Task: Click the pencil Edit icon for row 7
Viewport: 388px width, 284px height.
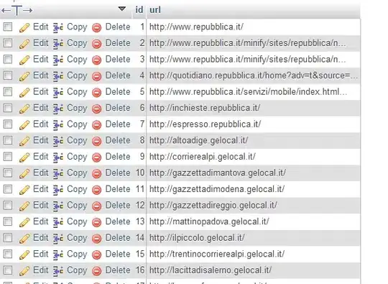Action: coord(24,125)
